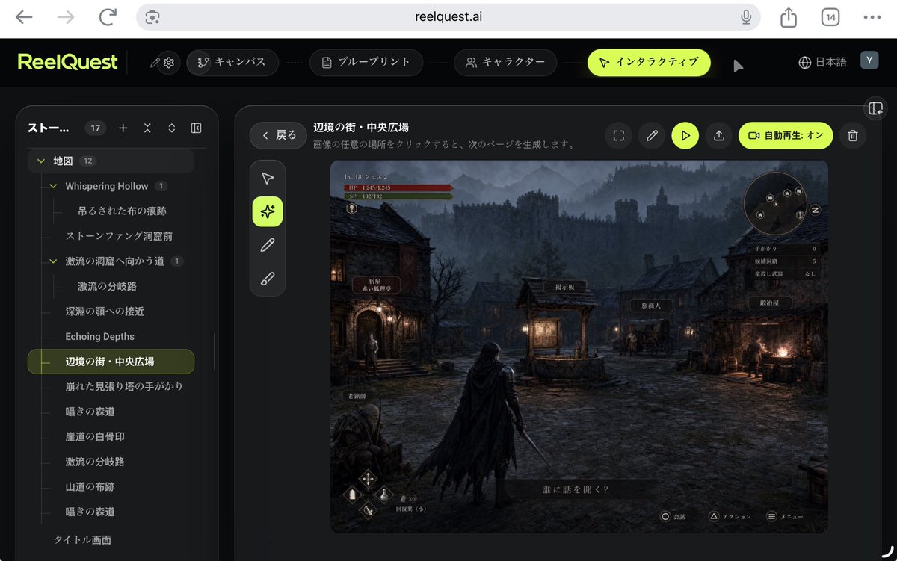The width and height of the screenshot is (897, 561).
Task: Open the 日本語 language selector
Action: coord(822,63)
